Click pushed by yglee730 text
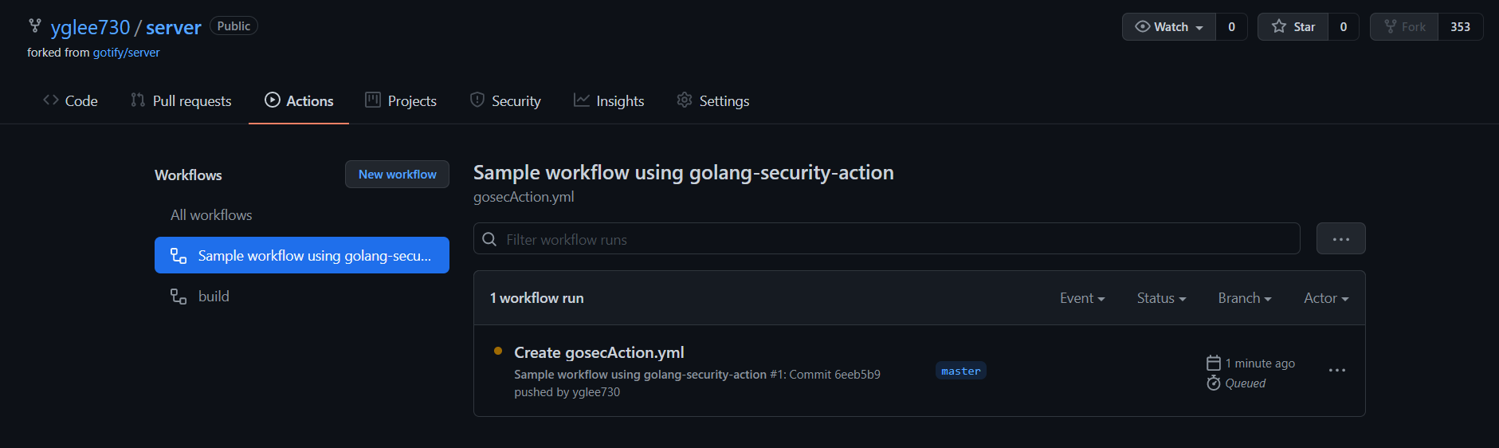 567,392
